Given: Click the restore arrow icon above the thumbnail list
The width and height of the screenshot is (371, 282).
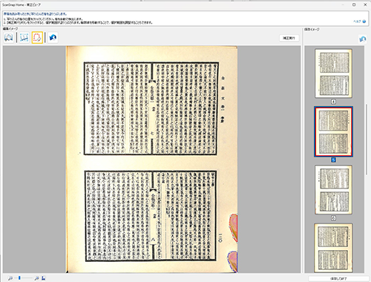Looking at the screenshot, I should (x=363, y=39).
